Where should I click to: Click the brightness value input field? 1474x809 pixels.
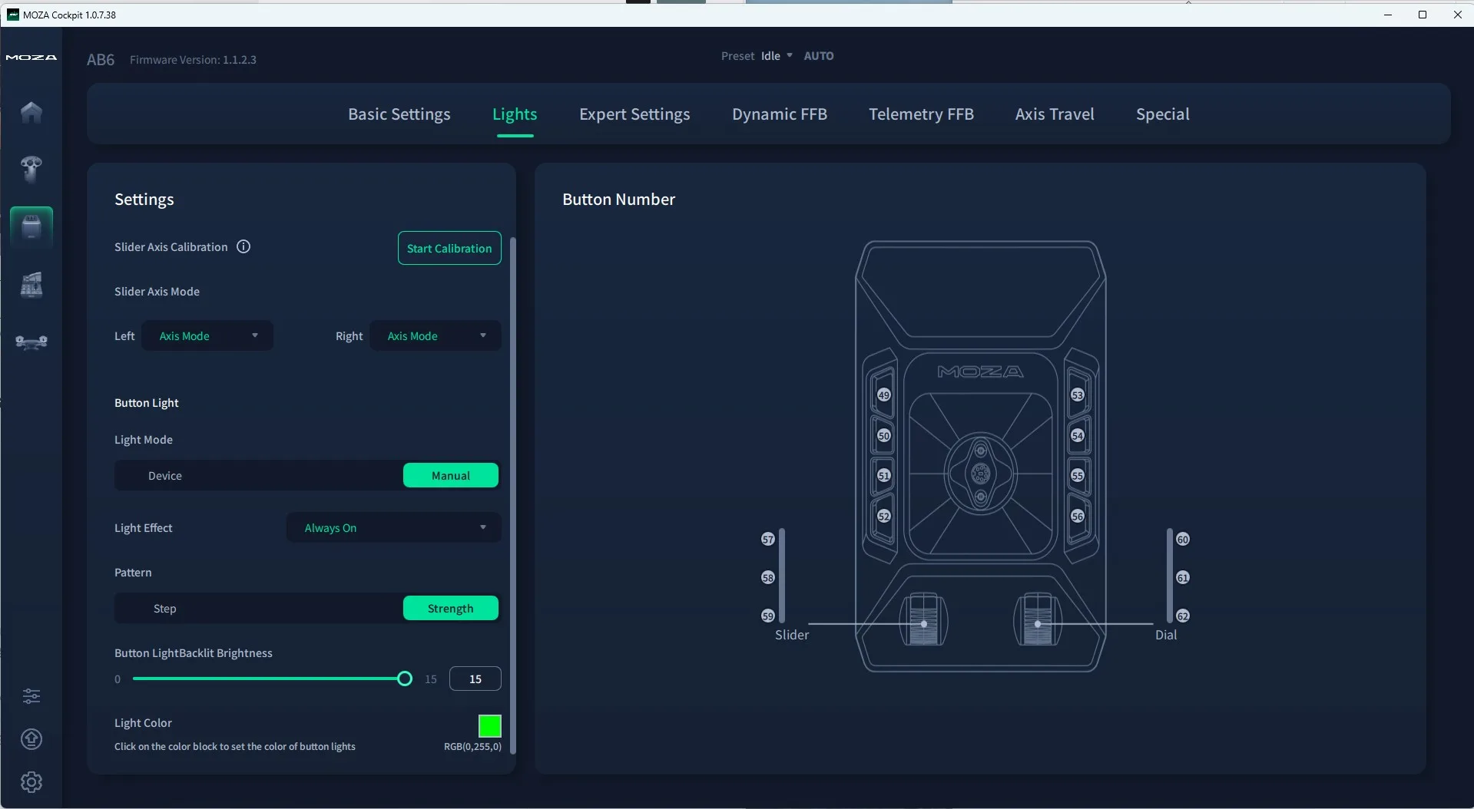[475, 679]
